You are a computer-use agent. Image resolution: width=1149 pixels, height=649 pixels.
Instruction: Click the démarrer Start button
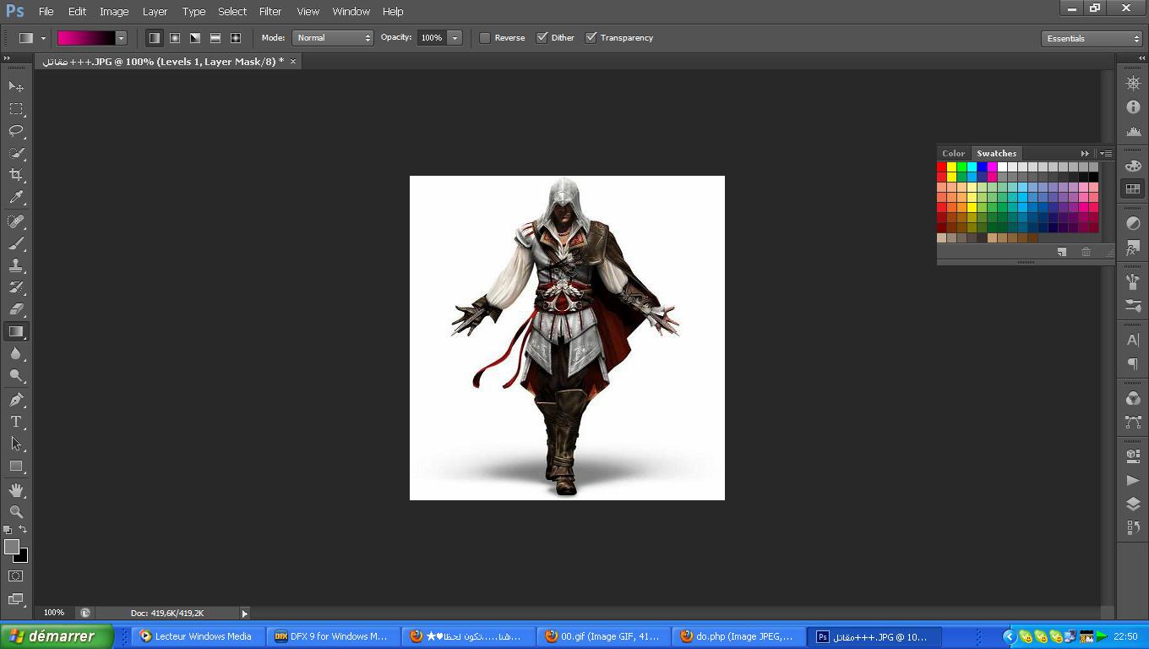pyautogui.click(x=57, y=636)
